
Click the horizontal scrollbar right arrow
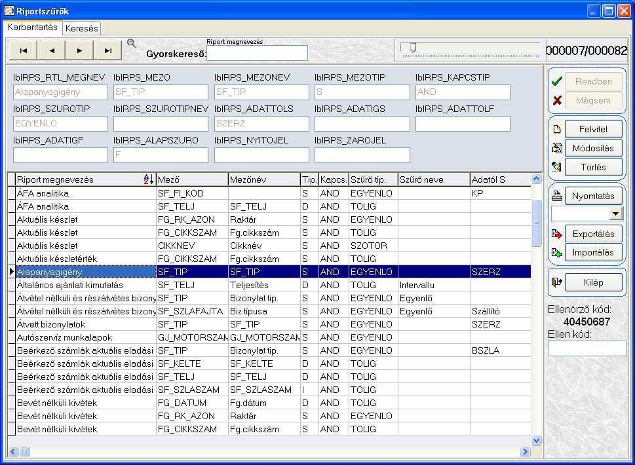526,451
